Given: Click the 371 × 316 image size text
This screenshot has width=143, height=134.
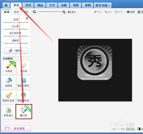Looking at the screenshot, I should [x=118, y=129].
